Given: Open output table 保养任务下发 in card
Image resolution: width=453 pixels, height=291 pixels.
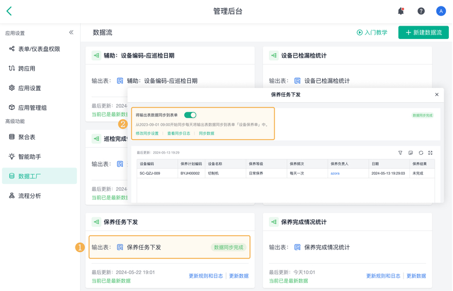Looking at the screenshot, I should 144,247.
